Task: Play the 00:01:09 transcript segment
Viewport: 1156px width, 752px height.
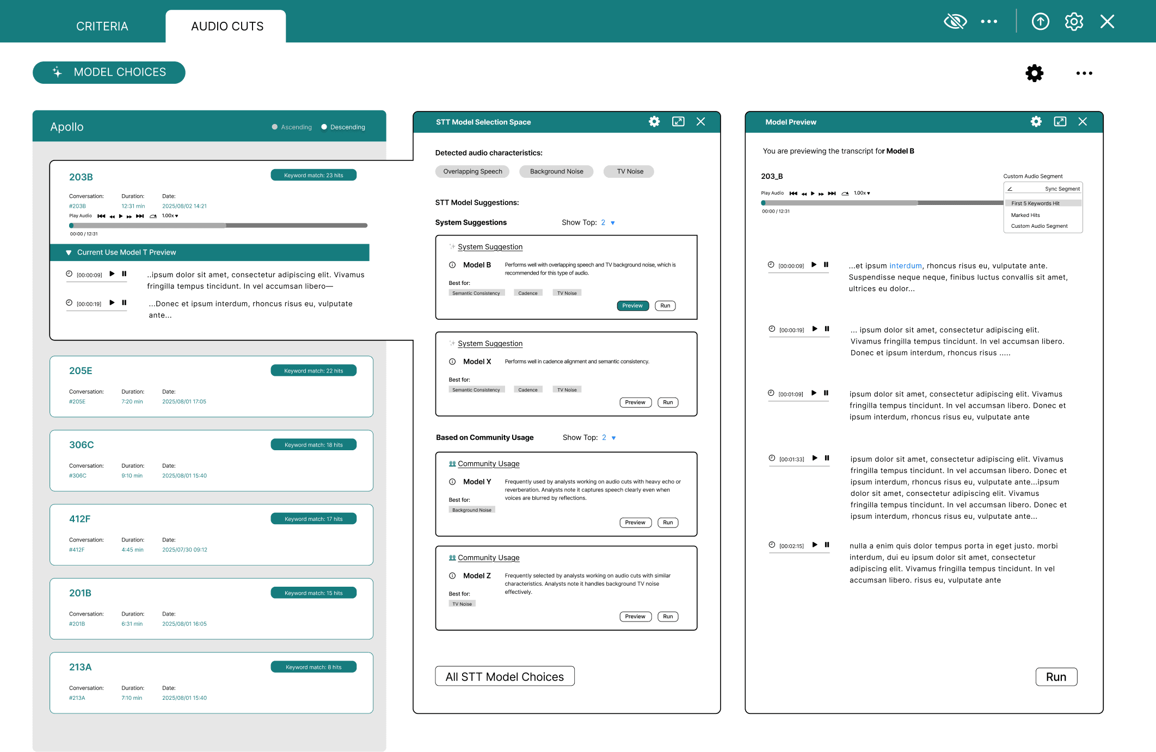Action: point(814,393)
